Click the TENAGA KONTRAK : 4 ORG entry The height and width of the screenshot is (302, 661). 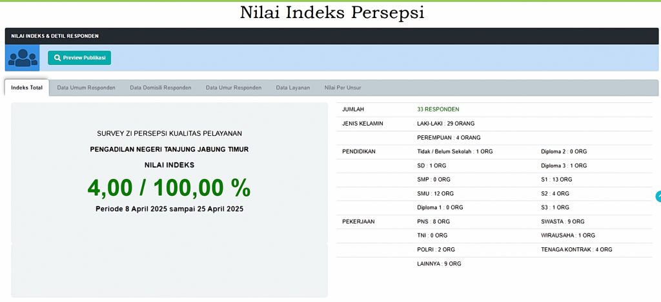tap(576, 249)
